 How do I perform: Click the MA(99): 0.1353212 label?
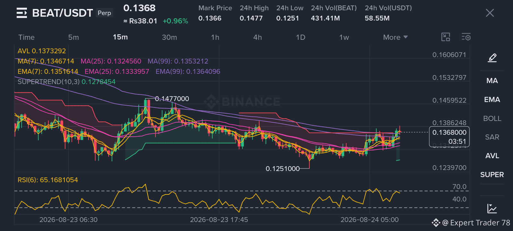tap(178, 61)
